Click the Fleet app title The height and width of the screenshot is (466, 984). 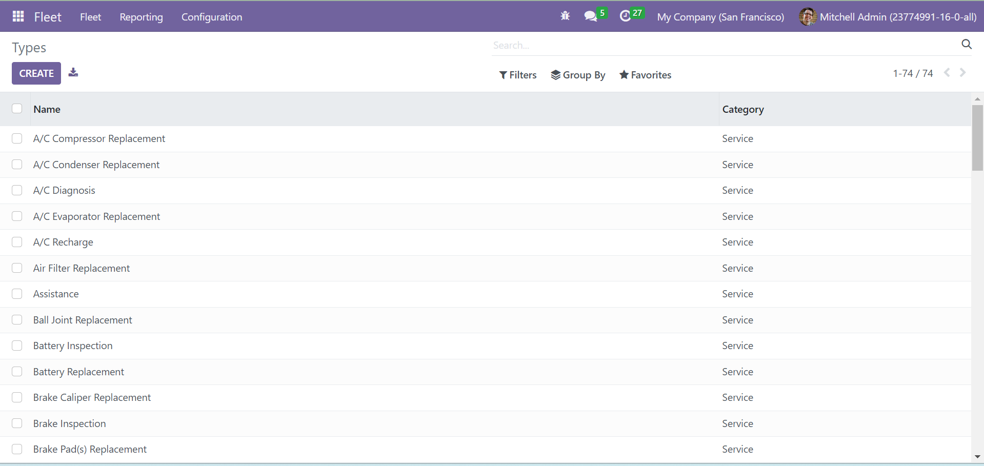(48, 17)
